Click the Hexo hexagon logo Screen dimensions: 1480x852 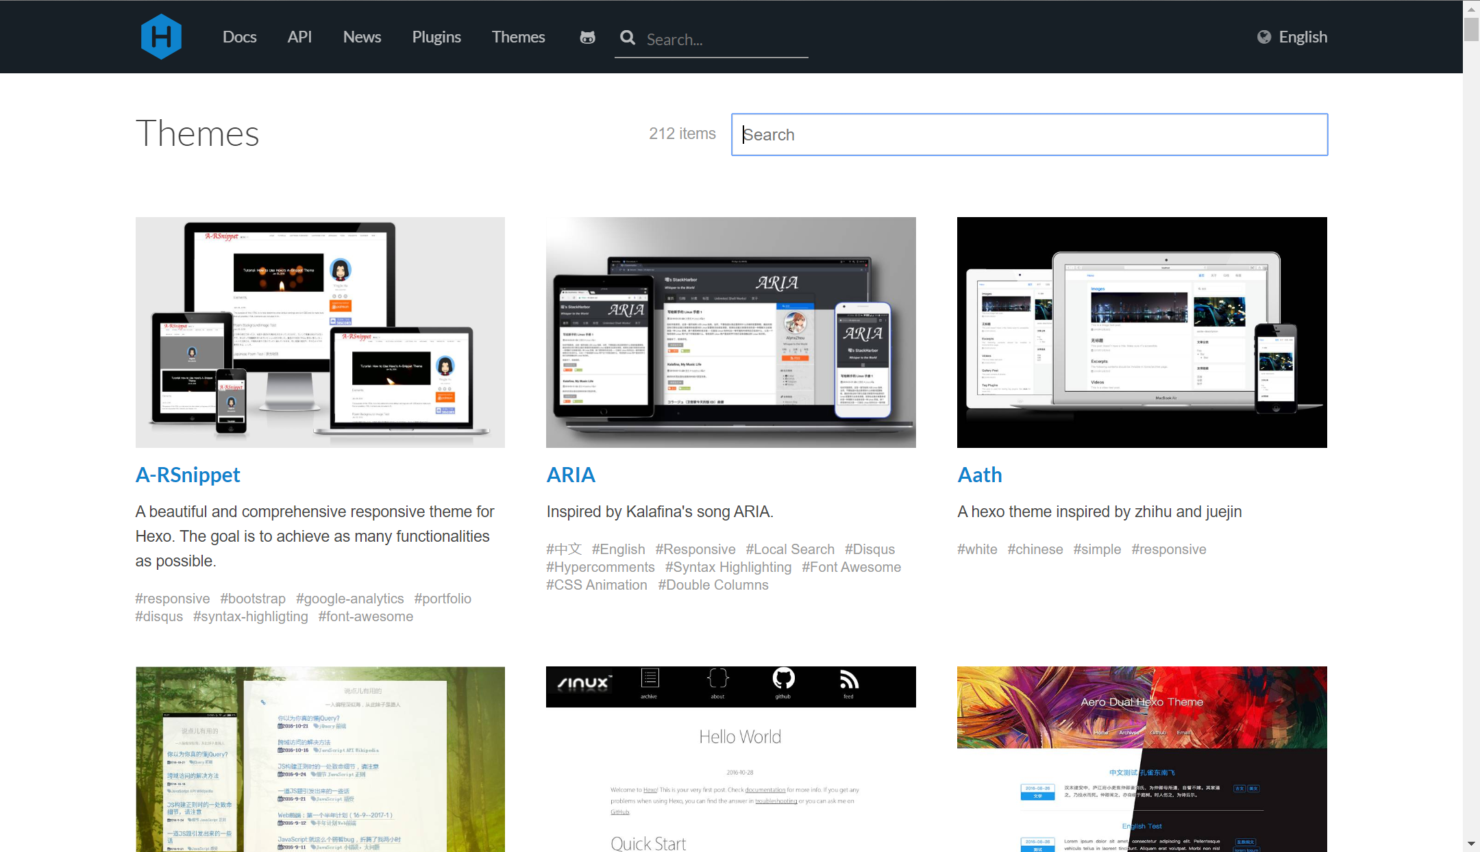click(161, 37)
